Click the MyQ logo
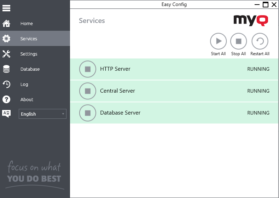Viewport: 279px width, 198px height. 251,20
